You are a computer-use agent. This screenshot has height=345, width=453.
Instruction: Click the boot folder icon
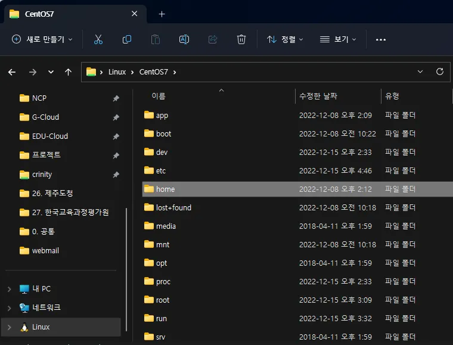[149, 133]
